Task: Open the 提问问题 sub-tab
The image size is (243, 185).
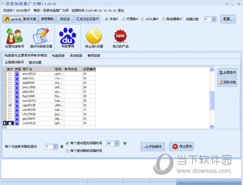Action: [x=35, y=62]
